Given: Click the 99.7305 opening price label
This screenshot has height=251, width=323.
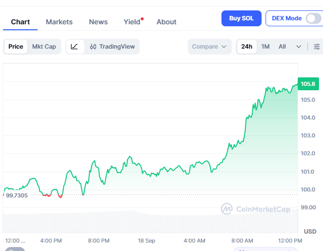Looking at the screenshot, I should (x=17, y=195).
